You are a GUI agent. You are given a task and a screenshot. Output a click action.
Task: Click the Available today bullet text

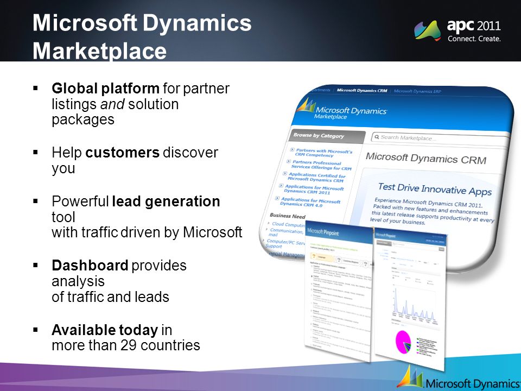125,337
